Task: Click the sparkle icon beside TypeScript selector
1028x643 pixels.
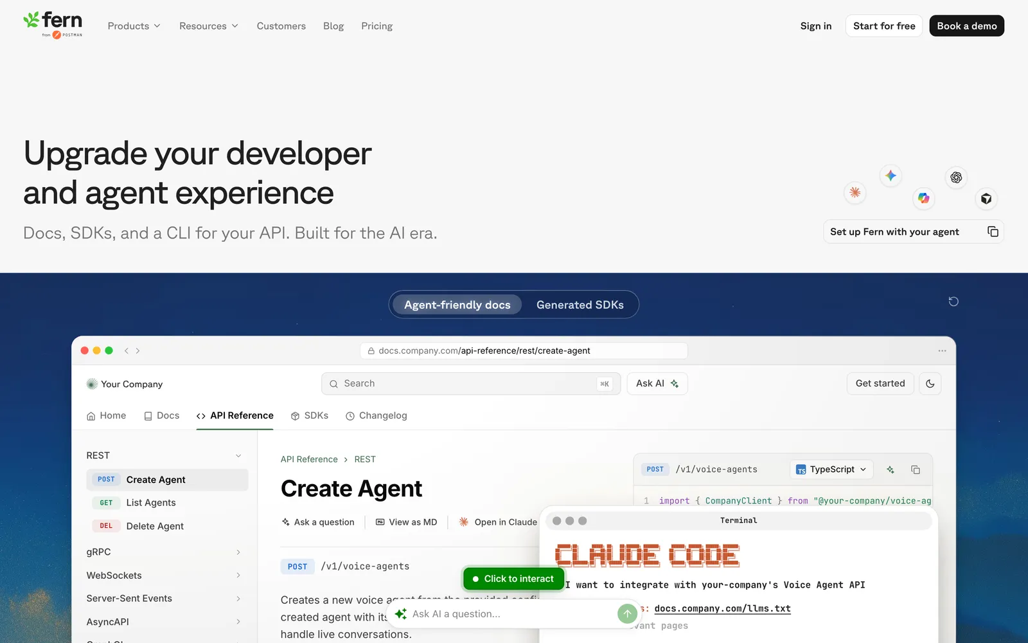Action: [x=891, y=469]
